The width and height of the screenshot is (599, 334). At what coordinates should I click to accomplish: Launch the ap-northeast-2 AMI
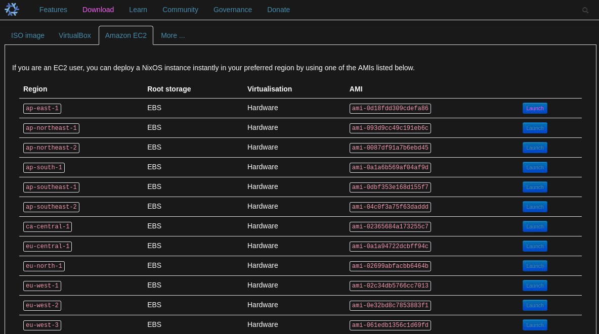click(535, 148)
